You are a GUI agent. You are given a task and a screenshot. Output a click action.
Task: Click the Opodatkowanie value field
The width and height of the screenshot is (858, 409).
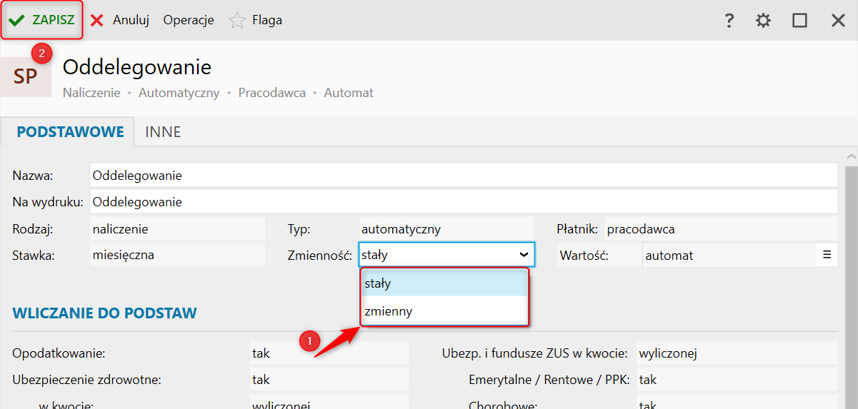click(x=329, y=353)
